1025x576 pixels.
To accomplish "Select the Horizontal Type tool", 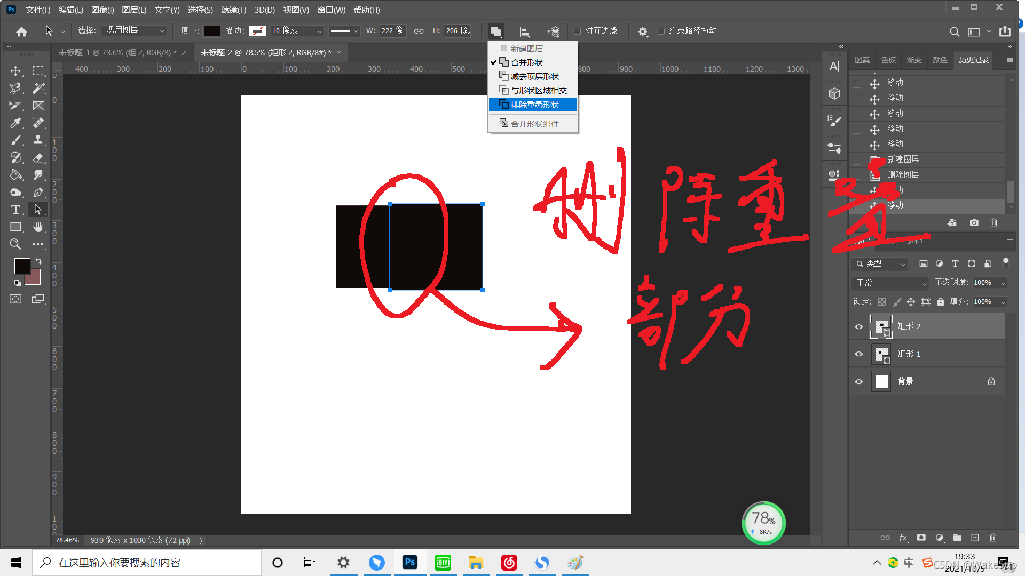I will pos(15,210).
